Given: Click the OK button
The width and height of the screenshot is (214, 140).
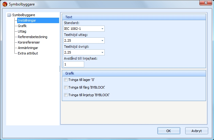Looking at the screenshot, I should click(x=169, y=131).
